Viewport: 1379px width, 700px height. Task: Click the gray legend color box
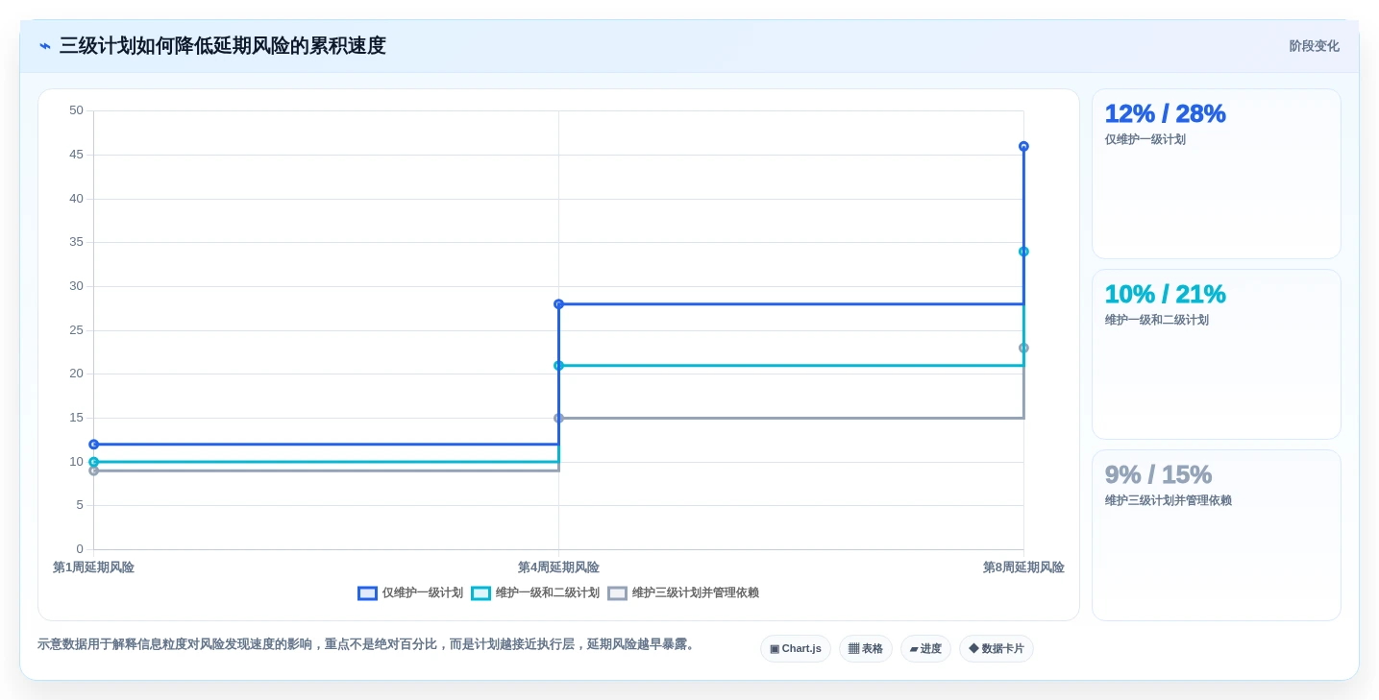(617, 593)
